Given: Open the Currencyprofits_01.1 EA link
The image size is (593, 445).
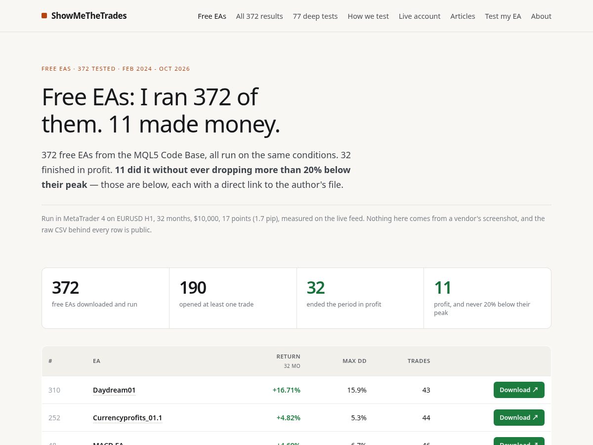Looking at the screenshot, I should 127,418.
